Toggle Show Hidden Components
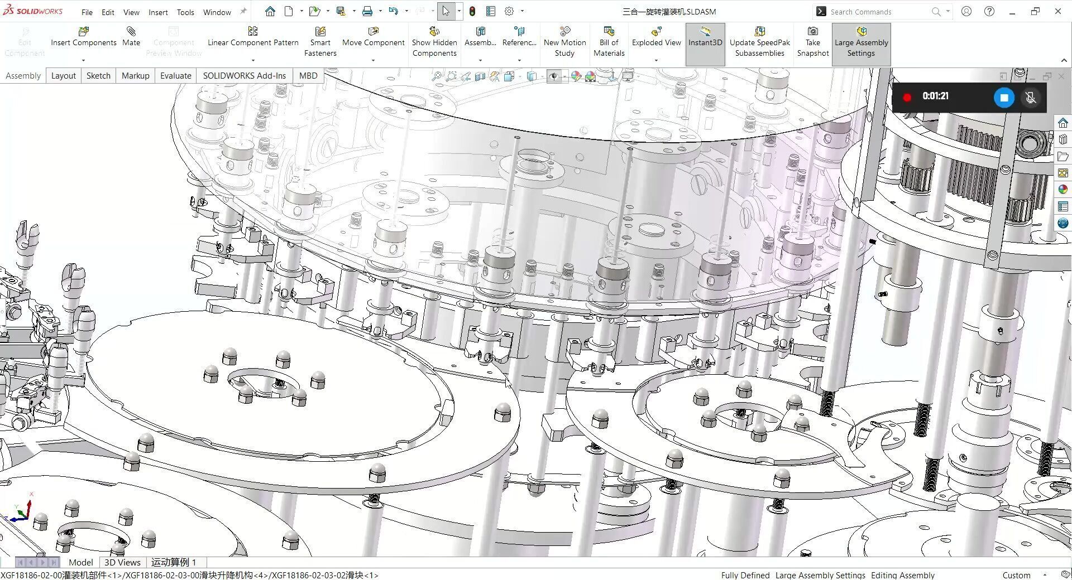The image size is (1072, 580). coord(434,43)
